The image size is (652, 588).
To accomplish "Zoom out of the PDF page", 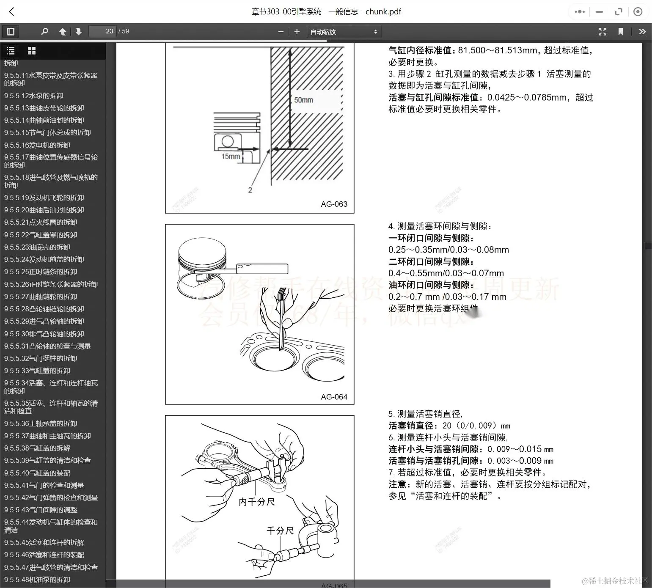I will pyautogui.click(x=281, y=31).
